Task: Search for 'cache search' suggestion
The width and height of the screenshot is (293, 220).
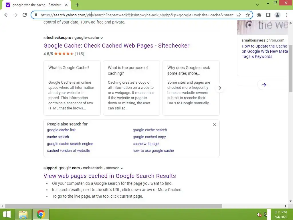Action: point(58,137)
